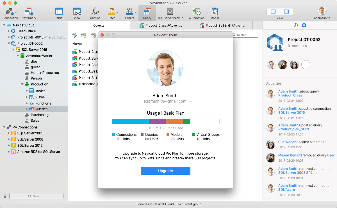Click the purple Queries usage bar segment

point(157,121)
